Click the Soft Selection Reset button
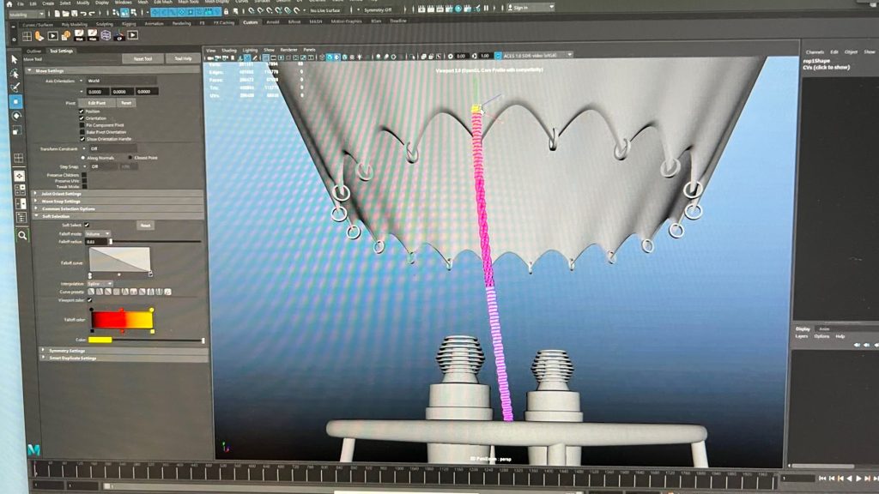This screenshot has height=494, width=879. click(145, 226)
